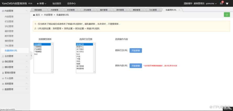Viewport: 233px width, 111px height.
Task: Open 附件管理 in the sidebar
Action: (x=9, y=36)
